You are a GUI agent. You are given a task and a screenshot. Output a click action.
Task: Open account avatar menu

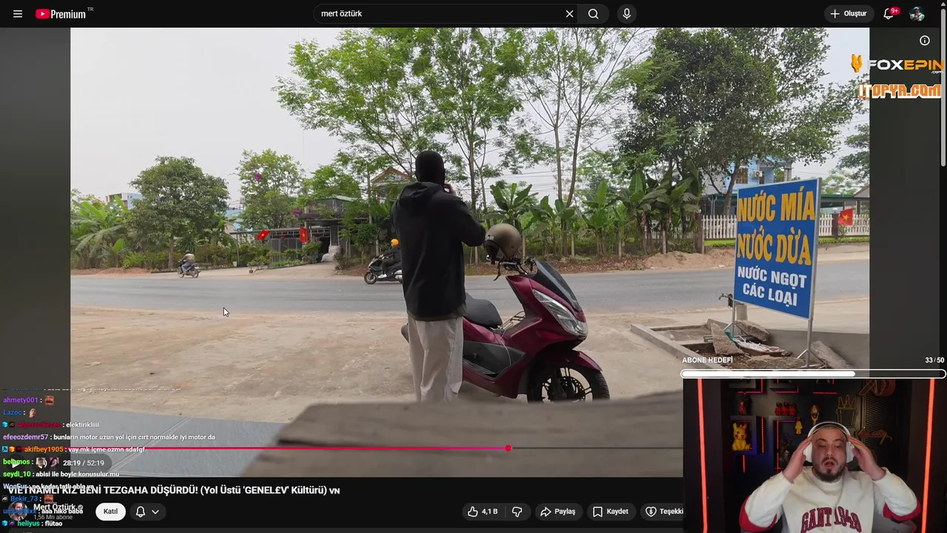click(917, 14)
